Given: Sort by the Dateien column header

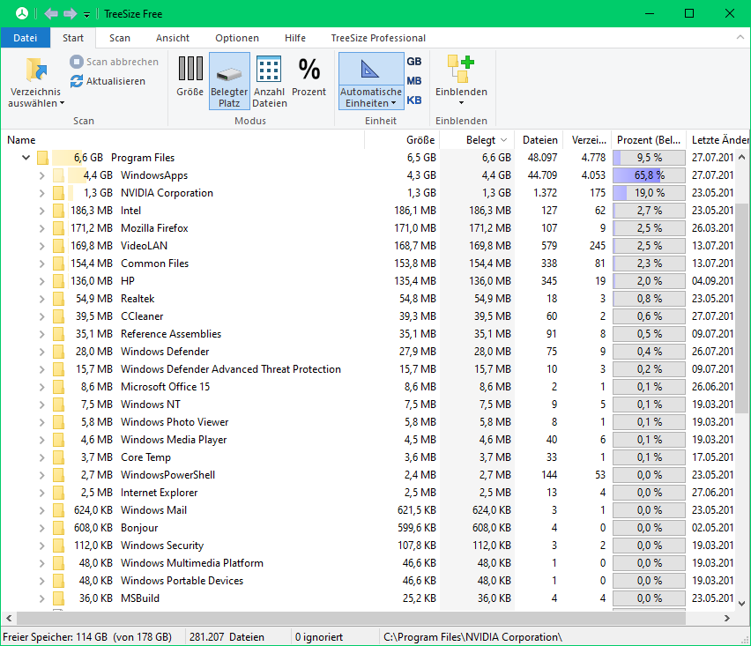Looking at the screenshot, I should click(539, 140).
